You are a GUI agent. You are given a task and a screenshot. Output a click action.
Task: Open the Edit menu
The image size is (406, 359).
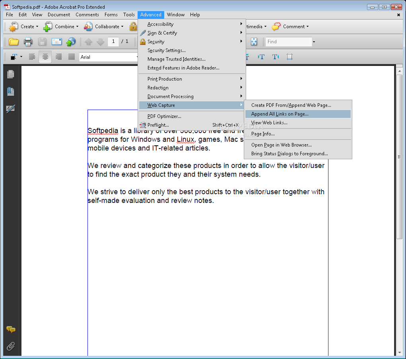23,15
